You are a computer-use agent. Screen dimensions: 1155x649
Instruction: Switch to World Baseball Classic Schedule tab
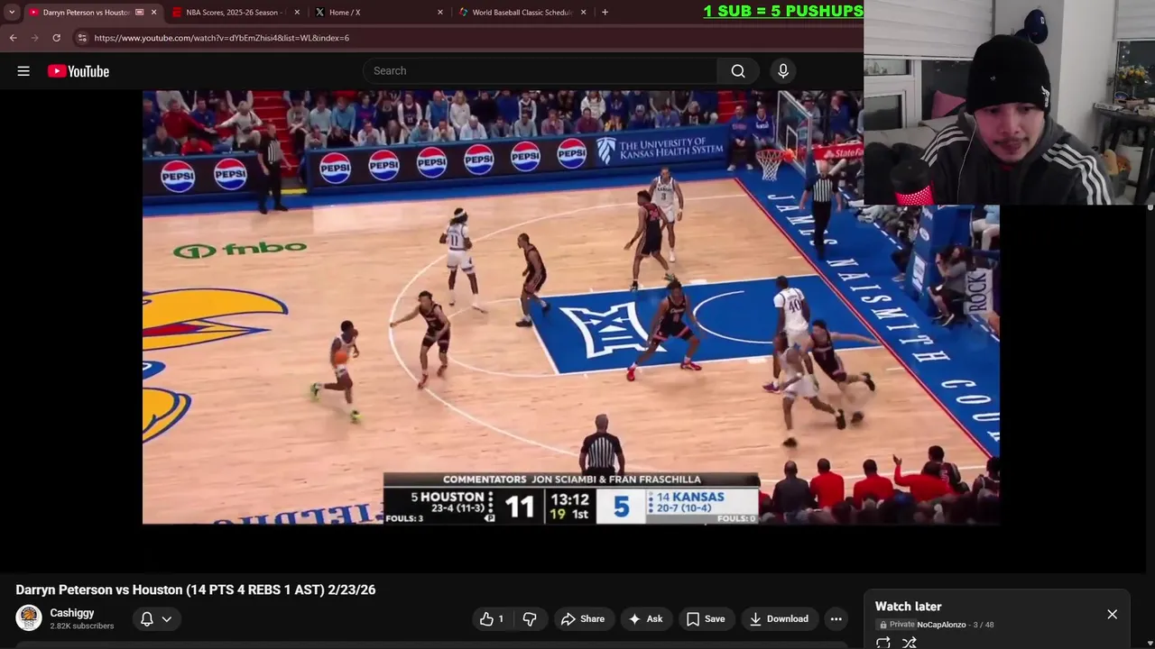[523, 13]
